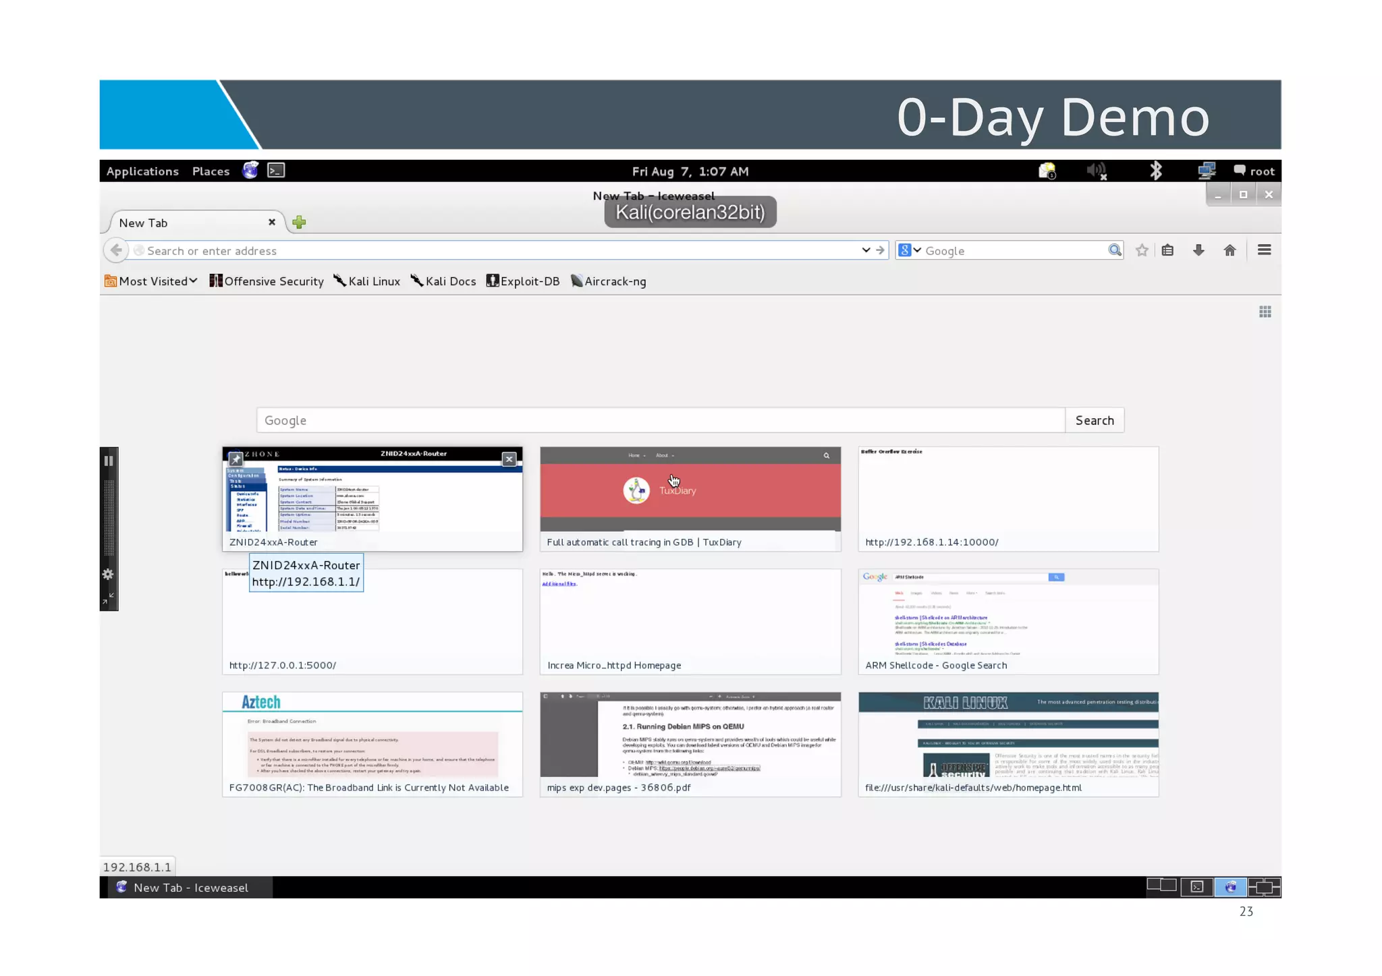This screenshot has height=976, width=1382.
Task: Open the downloads arrow icon
Action: [x=1198, y=250]
